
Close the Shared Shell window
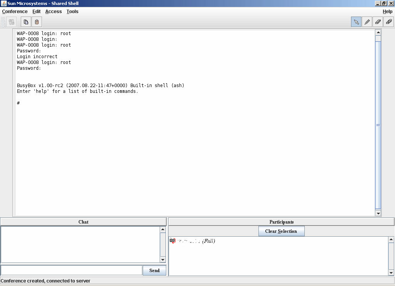coord(391,3)
